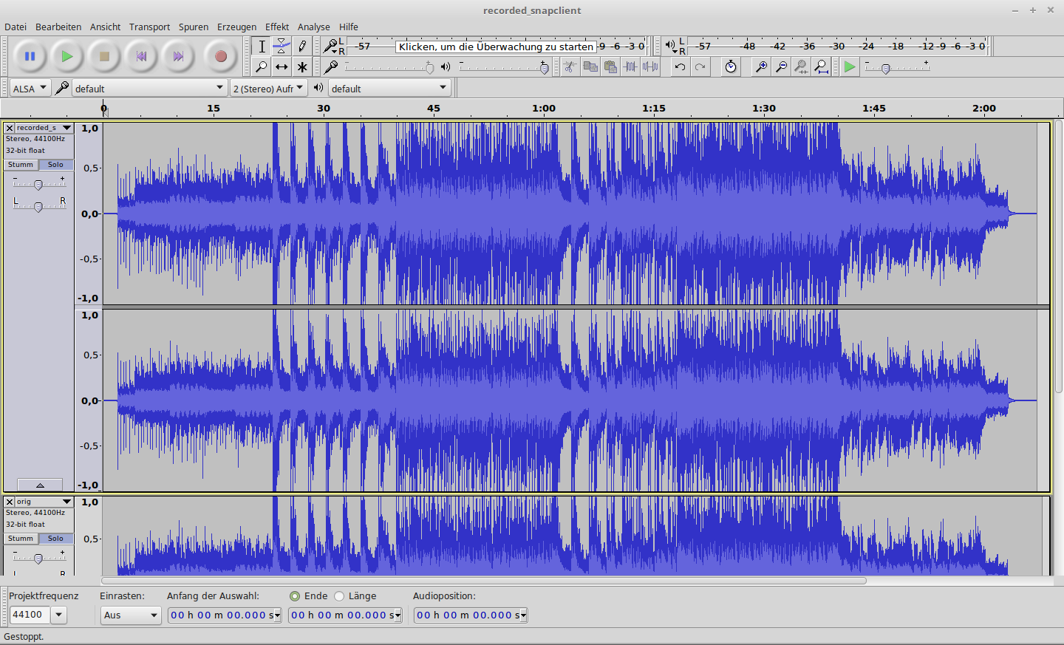1064x645 pixels.
Task: Open the Einrasten dropdown set to Aus
Action: (131, 615)
